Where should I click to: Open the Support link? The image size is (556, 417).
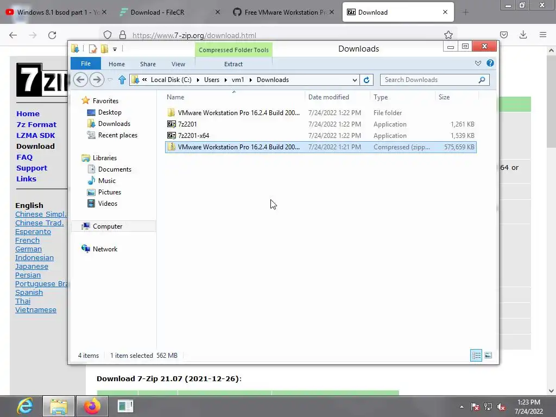pyautogui.click(x=32, y=168)
